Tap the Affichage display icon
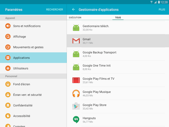The width and height of the screenshot is (169, 127). point(8,36)
